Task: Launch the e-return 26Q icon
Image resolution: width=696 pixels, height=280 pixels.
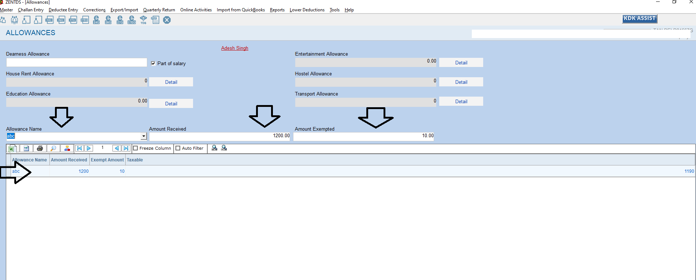Action: 108,20
